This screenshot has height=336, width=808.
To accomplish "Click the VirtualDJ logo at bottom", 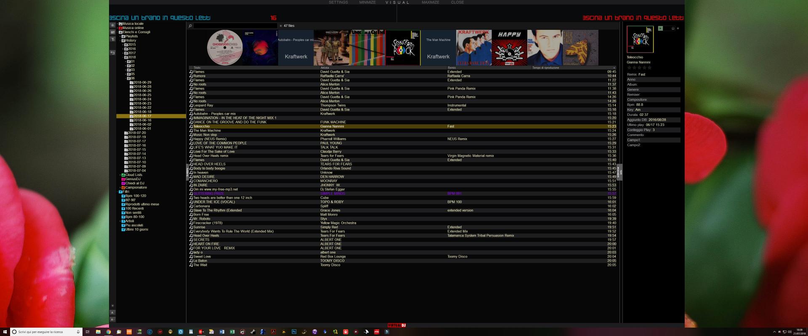I will tap(397, 325).
